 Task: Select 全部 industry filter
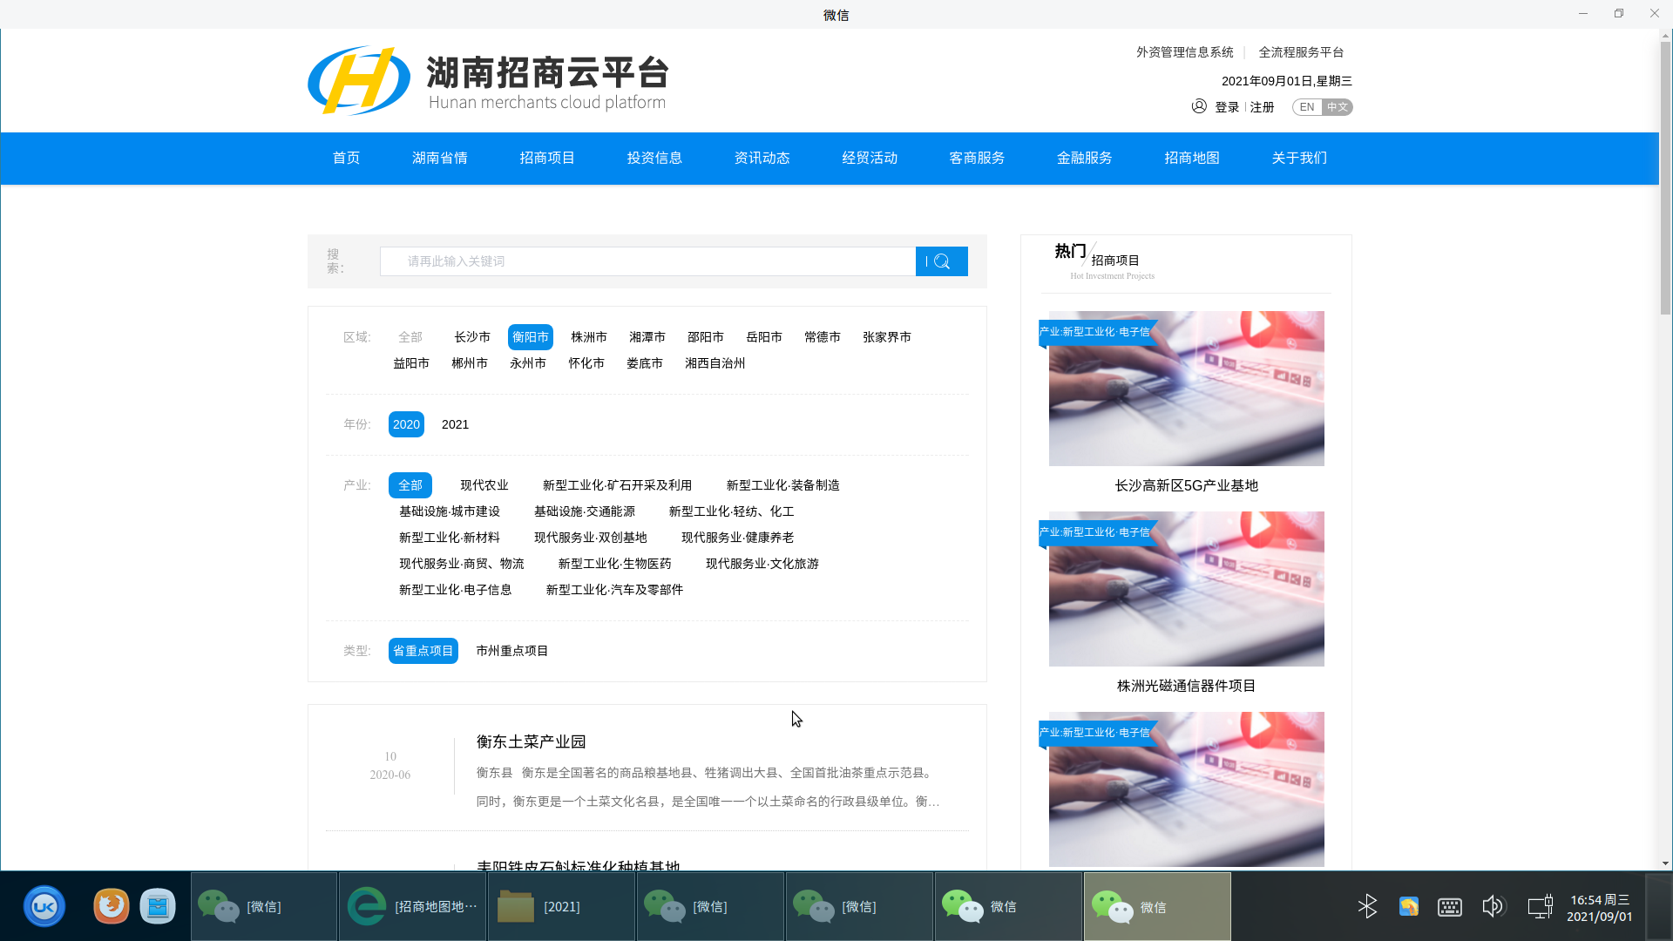click(410, 485)
